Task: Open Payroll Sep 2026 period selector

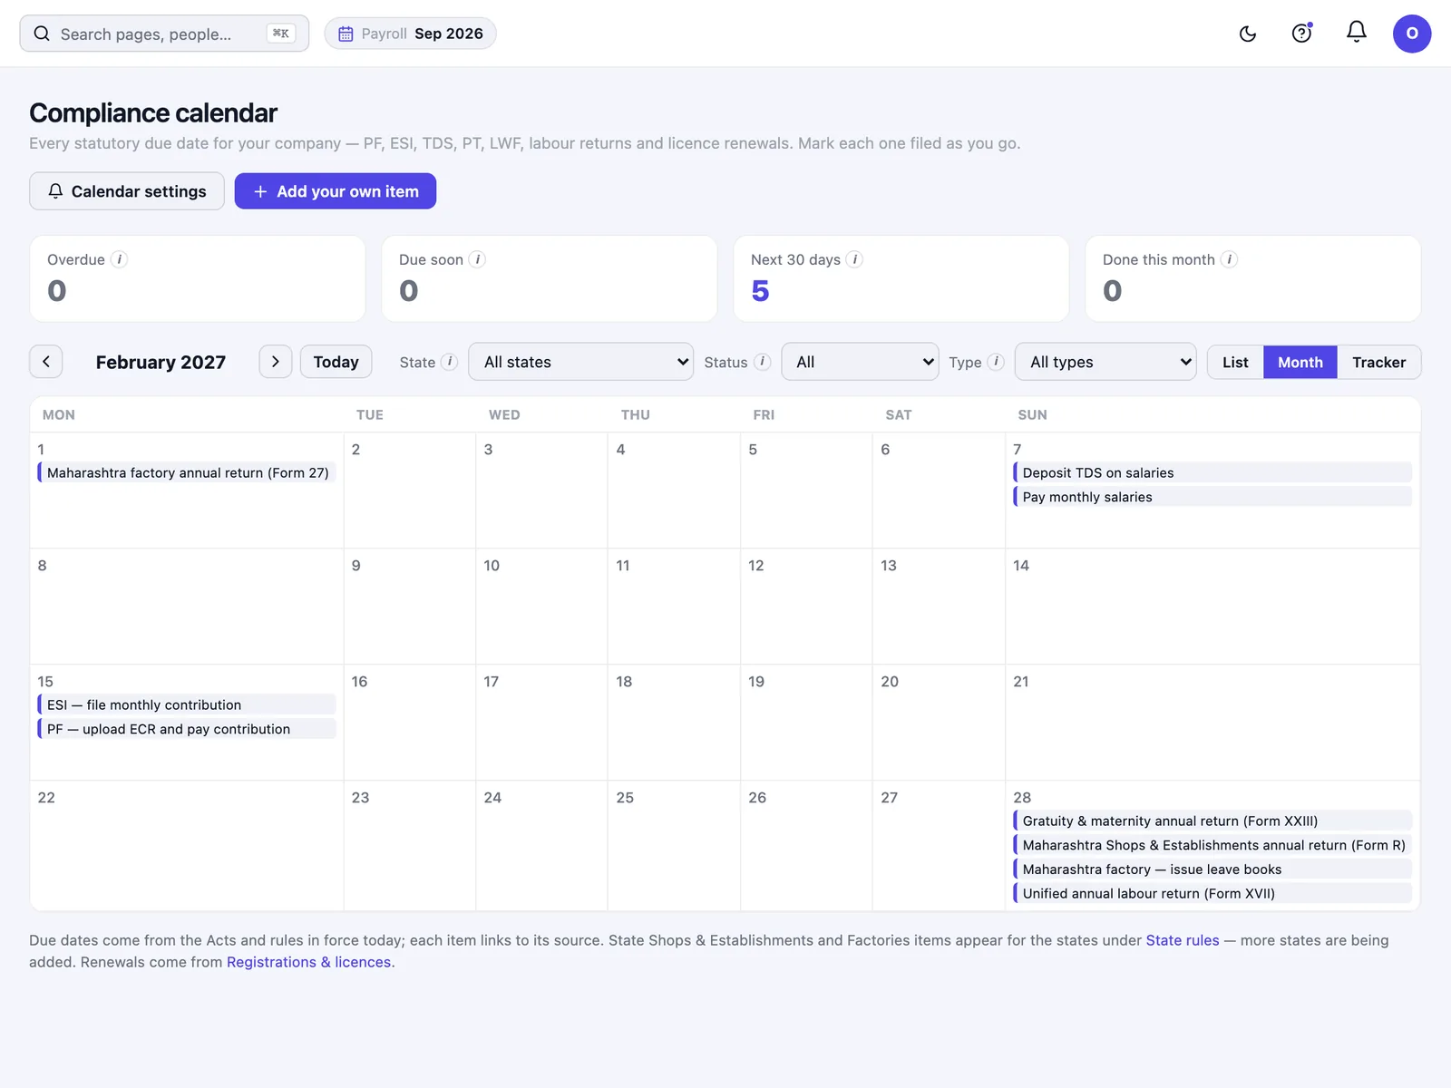Action: 410,34
